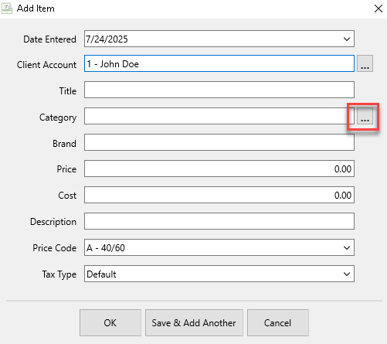This screenshot has width=387, height=344.
Task: Click Save & Add Another button
Action: [194, 323]
